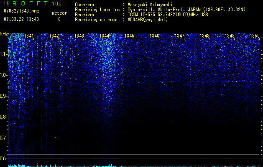Click the 1344 time marker
This screenshot has height=167, width=263.
click(x=105, y=36)
